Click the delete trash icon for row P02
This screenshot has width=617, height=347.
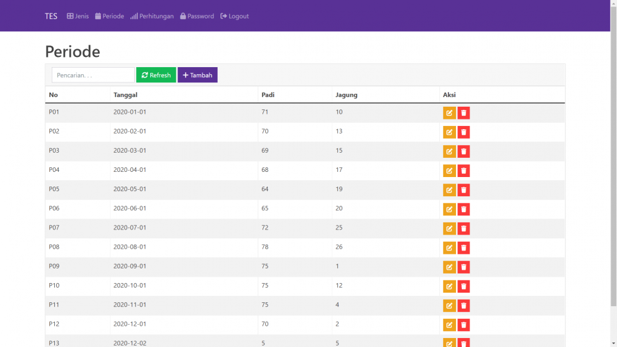point(464,132)
